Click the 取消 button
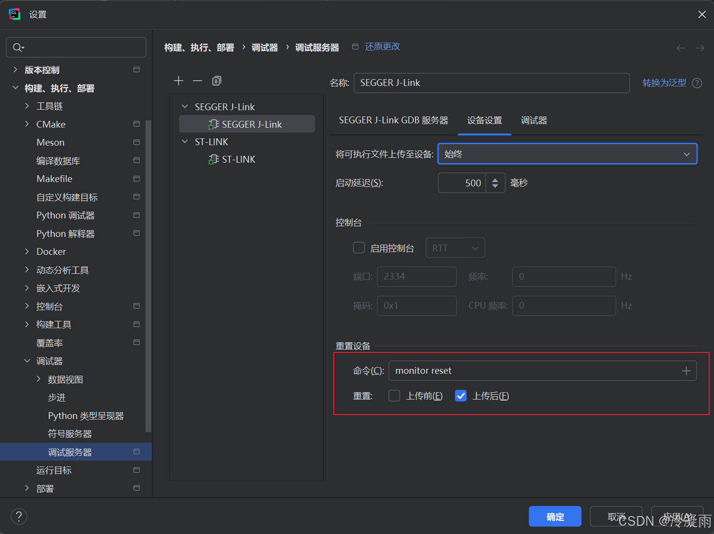Viewport: 714px width, 534px height. (x=616, y=517)
